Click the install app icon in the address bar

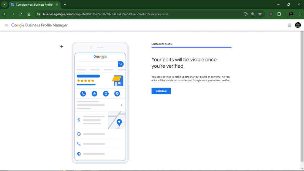pos(246,14)
